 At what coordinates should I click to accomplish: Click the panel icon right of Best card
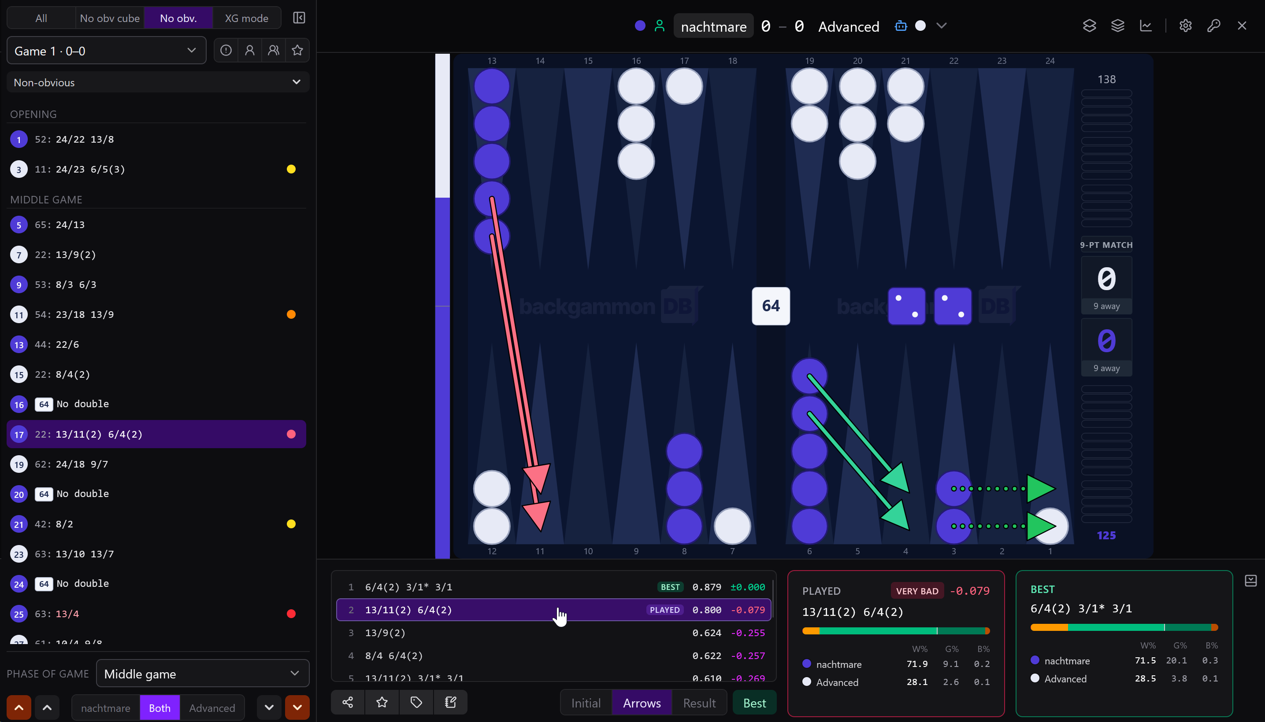point(1250,581)
